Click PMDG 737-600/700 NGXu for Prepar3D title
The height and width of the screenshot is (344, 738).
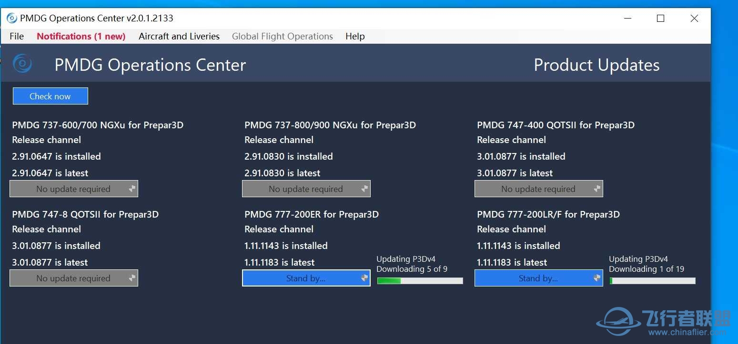pos(98,125)
